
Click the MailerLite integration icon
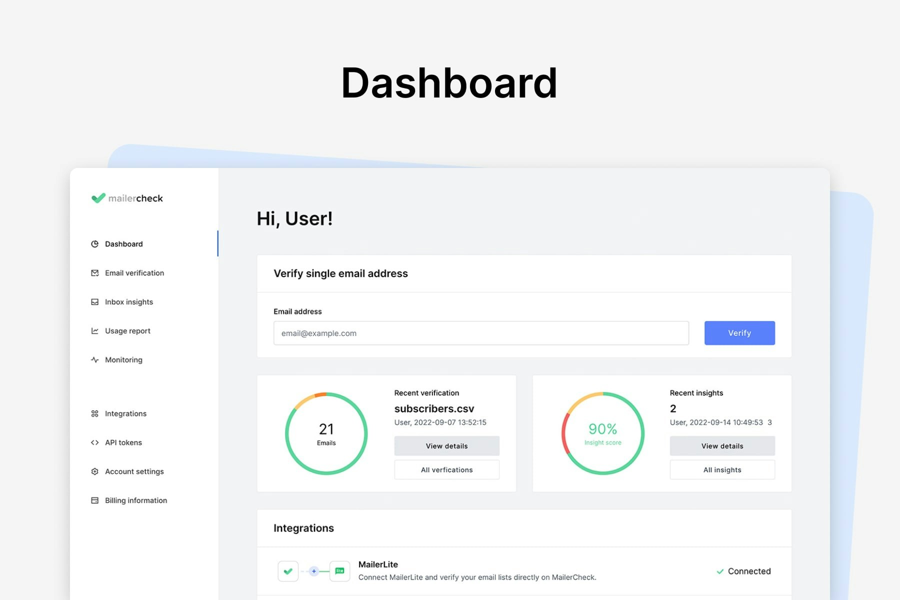339,571
